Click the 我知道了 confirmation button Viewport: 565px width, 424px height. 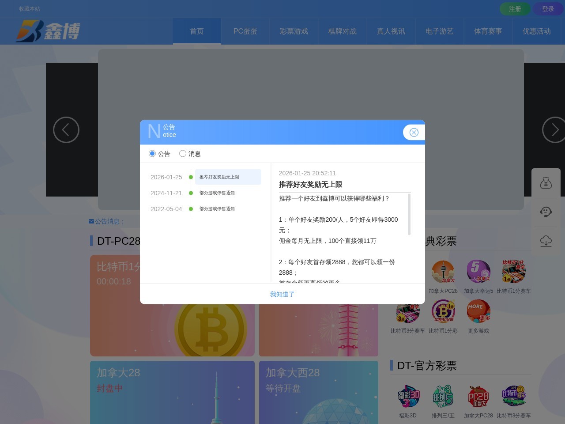282,294
